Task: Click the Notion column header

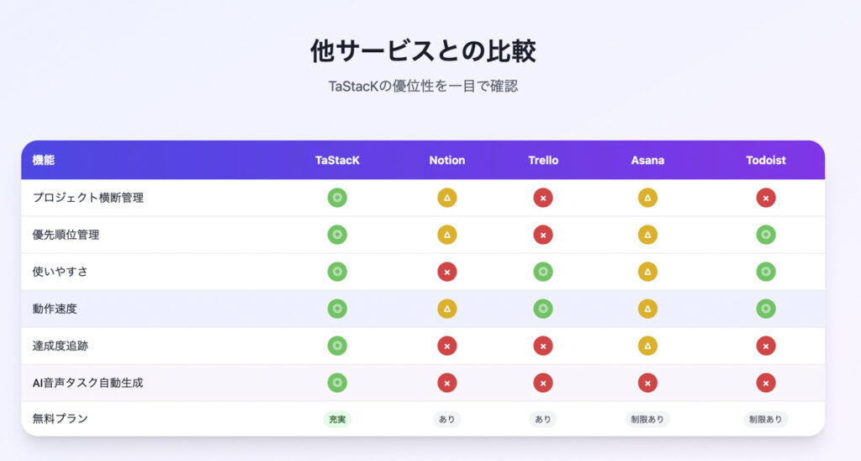Action: 447,160
